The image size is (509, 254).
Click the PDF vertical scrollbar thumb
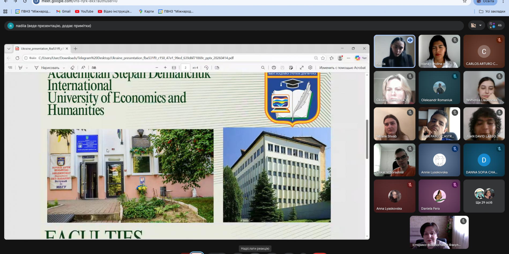[x=367, y=139]
